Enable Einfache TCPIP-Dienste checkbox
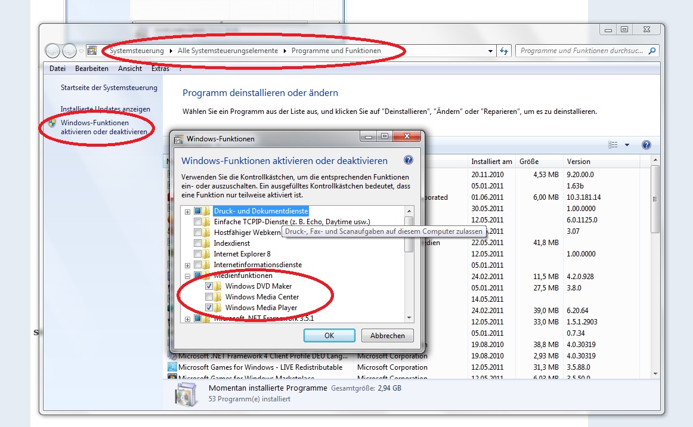Viewport: 693px width, 427px height. pyautogui.click(x=197, y=222)
